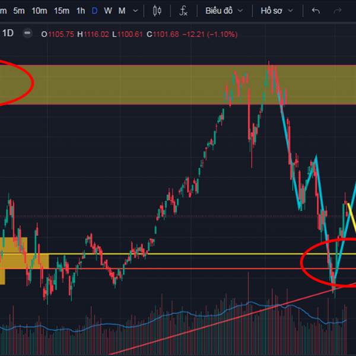Expand the timeframe dropdown arrow
Viewport: 356px width, 356px height.
[x=135, y=11]
